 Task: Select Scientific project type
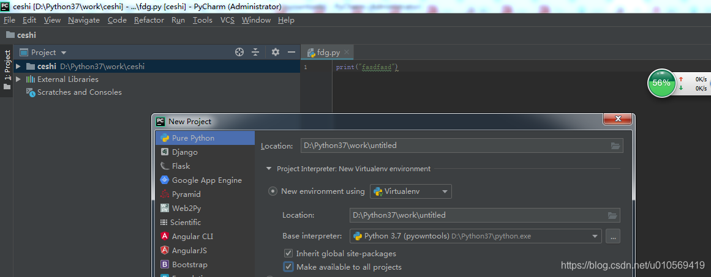point(205,222)
